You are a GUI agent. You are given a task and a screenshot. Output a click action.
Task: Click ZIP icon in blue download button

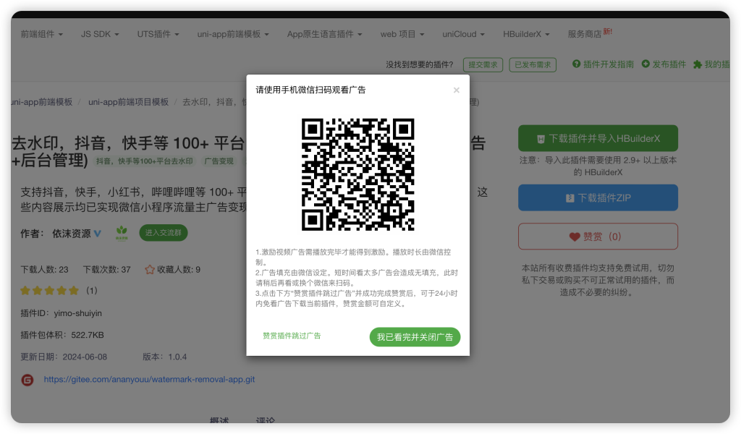pyautogui.click(x=570, y=198)
